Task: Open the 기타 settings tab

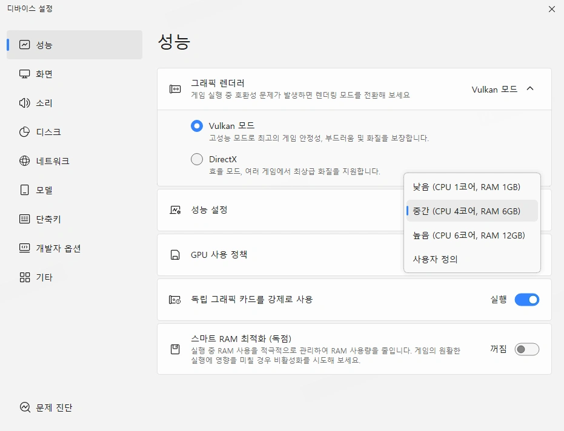Action: coord(75,277)
